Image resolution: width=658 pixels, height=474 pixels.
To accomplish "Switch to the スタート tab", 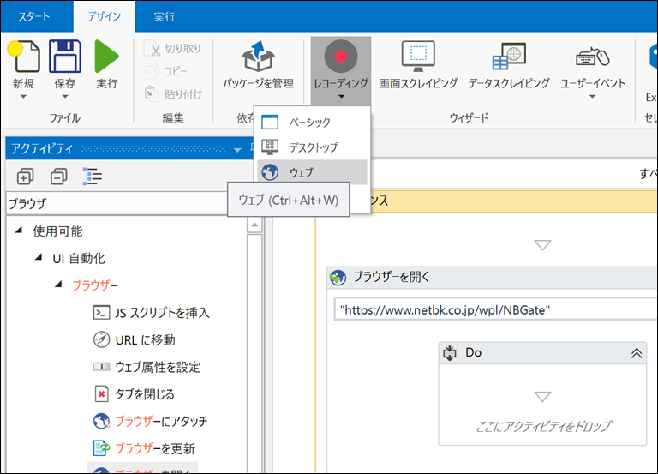I will click(34, 17).
